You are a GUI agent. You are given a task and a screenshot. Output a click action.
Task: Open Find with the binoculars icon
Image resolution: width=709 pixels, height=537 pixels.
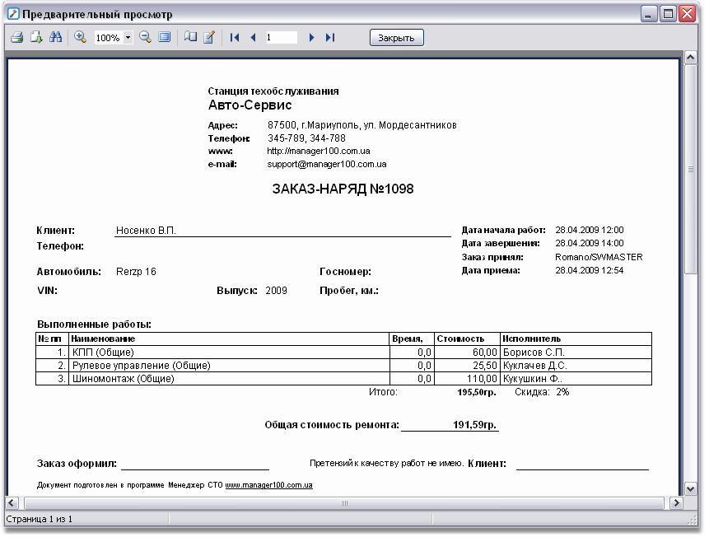[x=56, y=38]
